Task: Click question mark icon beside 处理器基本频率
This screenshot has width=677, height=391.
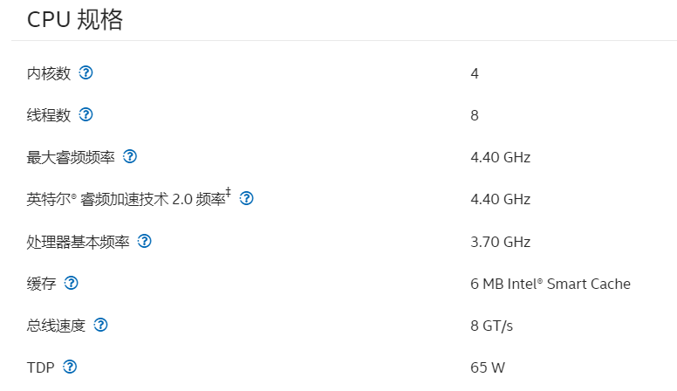Action: pos(144,241)
